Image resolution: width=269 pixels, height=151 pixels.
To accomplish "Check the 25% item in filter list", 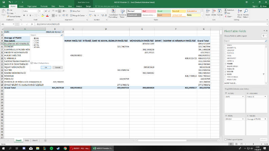I will 35,41.
